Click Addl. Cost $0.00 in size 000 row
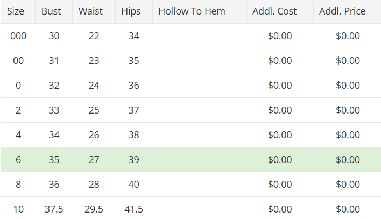Viewport: 381px width, 219px height. click(280, 36)
